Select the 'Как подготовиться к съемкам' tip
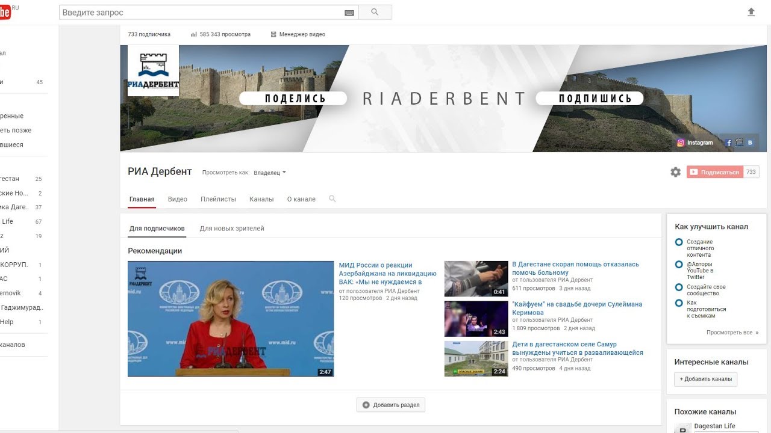Screen dimensions: 771x433 point(706,309)
